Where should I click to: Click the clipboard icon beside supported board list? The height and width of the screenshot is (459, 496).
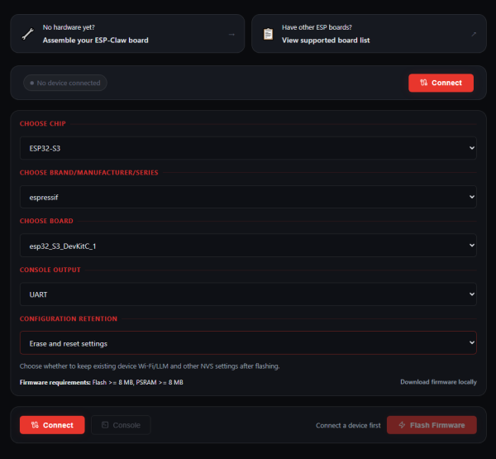point(268,34)
